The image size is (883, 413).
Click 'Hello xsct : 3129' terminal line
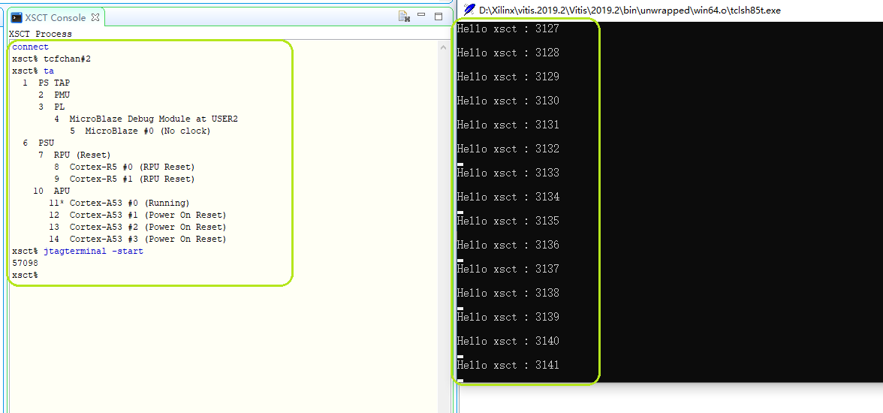click(508, 77)
